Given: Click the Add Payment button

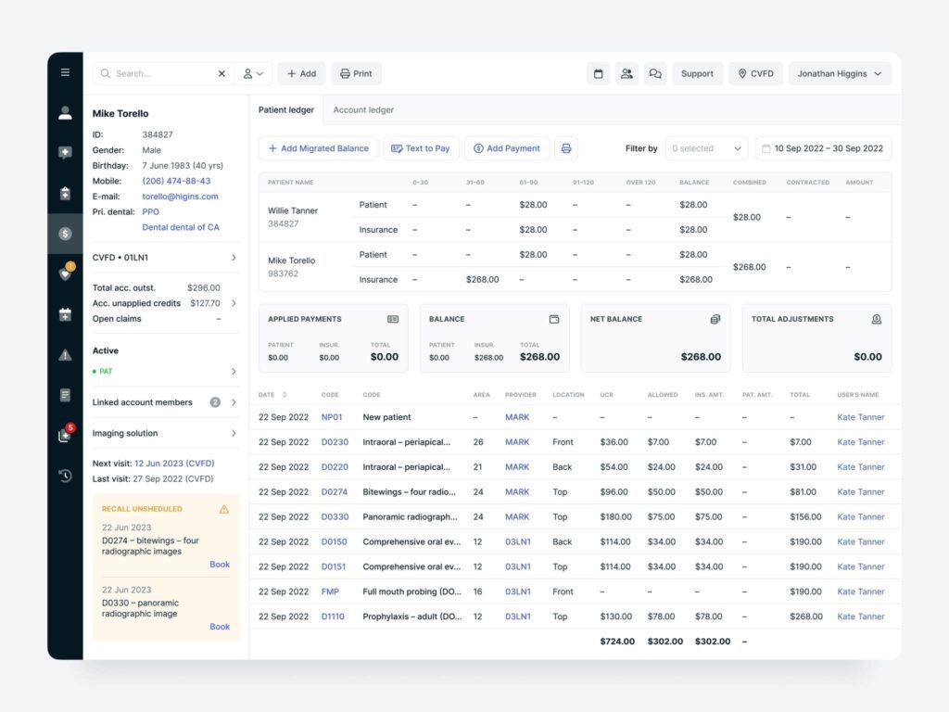Looking at the screenshot, I should pos(506,148).
